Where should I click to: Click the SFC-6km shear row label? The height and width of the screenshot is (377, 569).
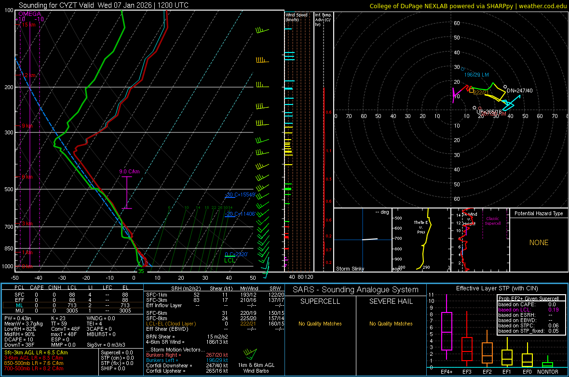(156, 313)
